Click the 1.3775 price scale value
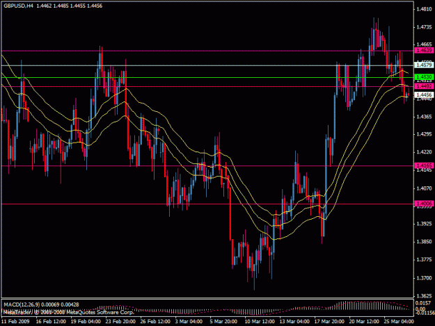 click(x=424, y=259)
